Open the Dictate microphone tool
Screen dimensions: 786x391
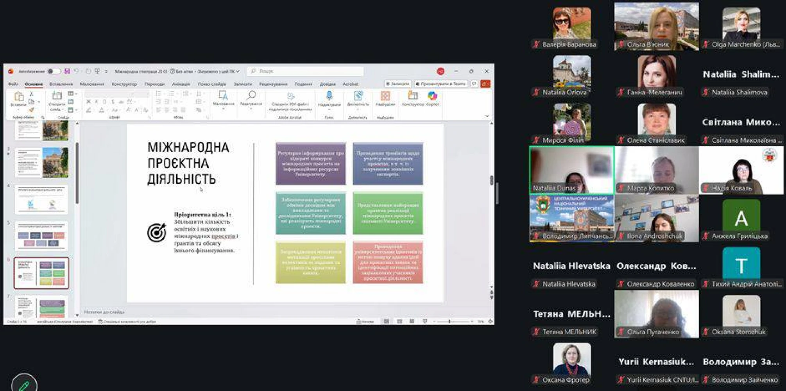pyautogui.click(x=329, y=96)
